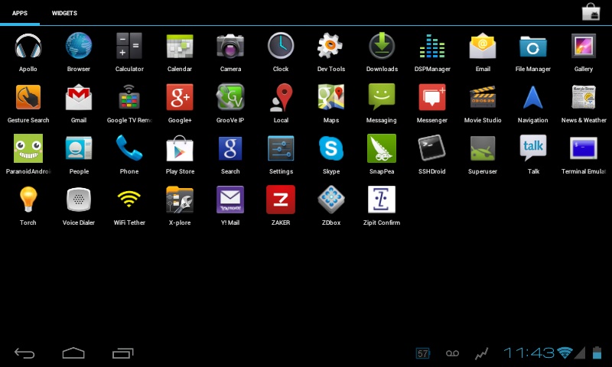Select the Apps tab
Viewport: 612px width, 367px height.
(x=20, y=14)
